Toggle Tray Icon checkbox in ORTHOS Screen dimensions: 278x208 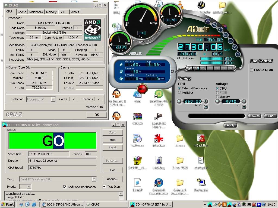(105, 186)
